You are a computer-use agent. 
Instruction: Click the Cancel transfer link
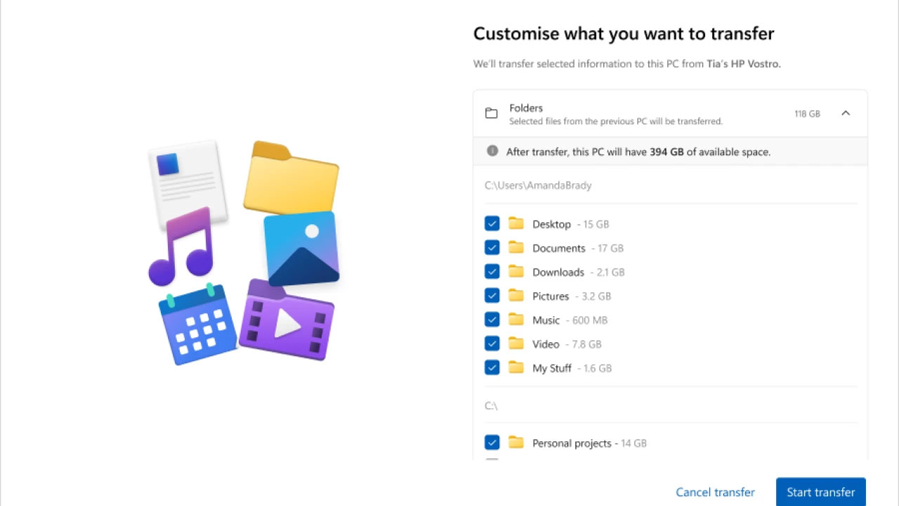[x=715, y=491]
